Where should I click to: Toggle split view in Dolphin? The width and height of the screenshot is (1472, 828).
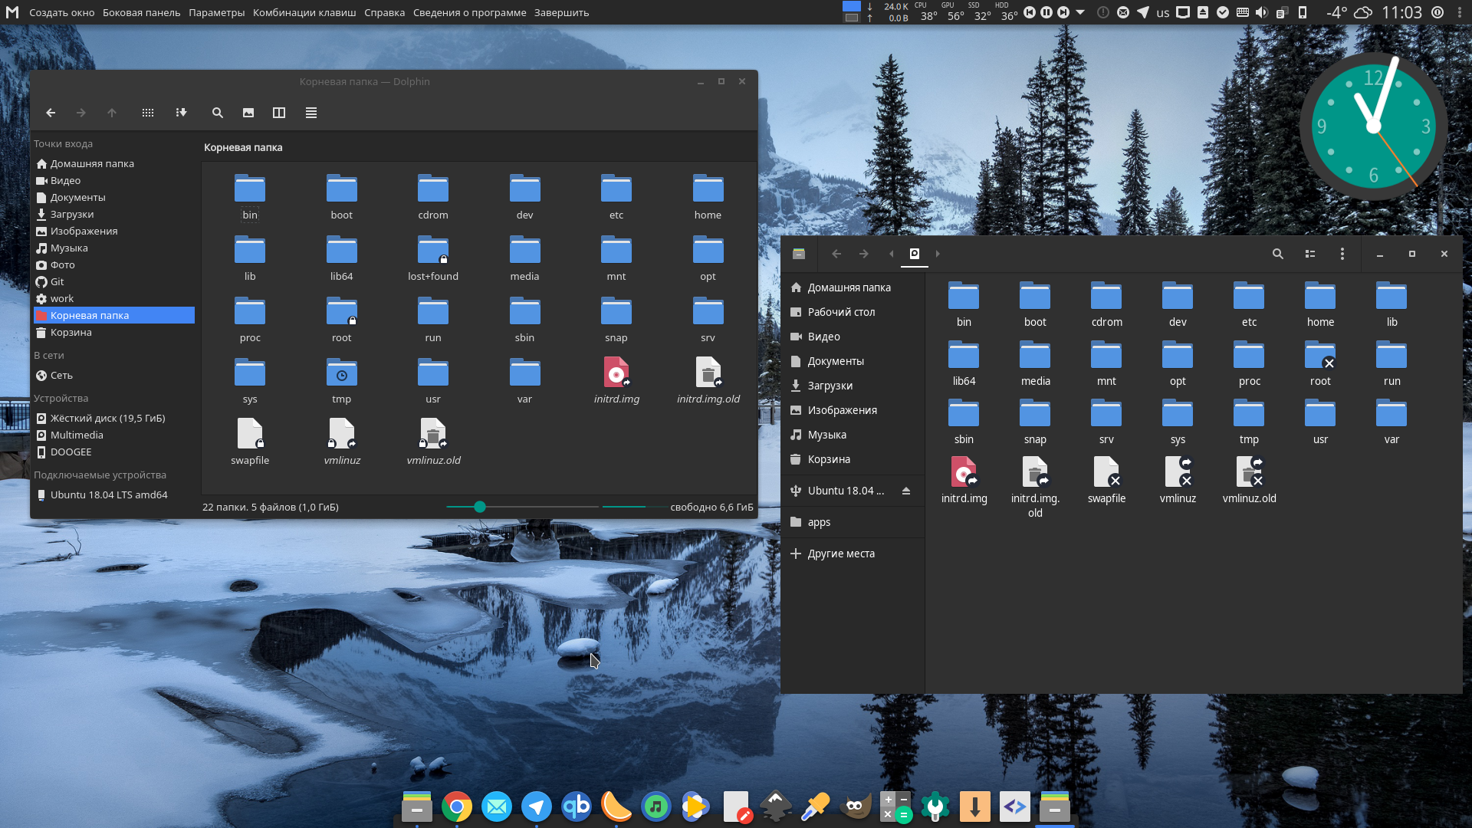click(278, 113)
